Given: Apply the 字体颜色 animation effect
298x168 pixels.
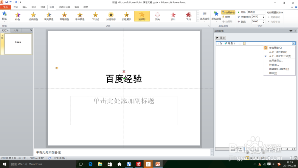Looking at the screenshot, I should pos(80,16).
